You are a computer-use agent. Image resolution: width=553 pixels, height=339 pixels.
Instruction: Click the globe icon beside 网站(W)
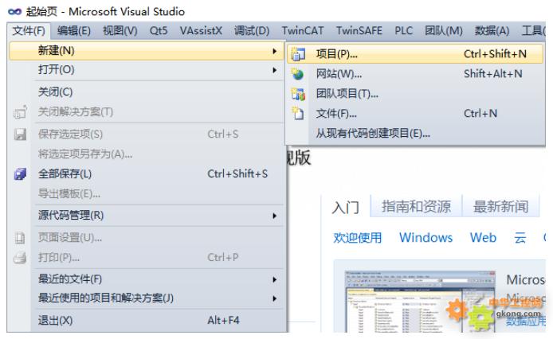[298, 74]
